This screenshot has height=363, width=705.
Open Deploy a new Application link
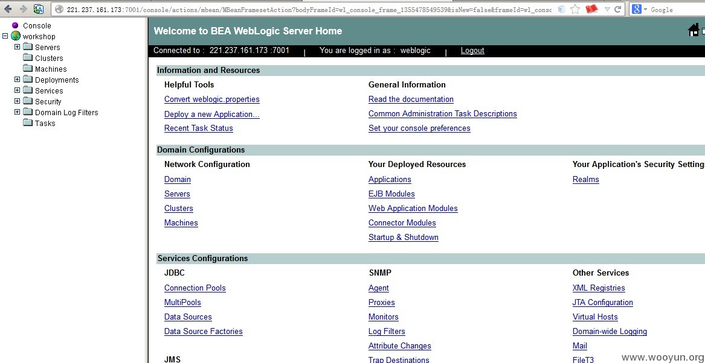(212, 114)
